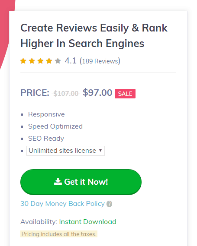
Task: Click the Get it Now! button
Action: (x=81, y=182)
